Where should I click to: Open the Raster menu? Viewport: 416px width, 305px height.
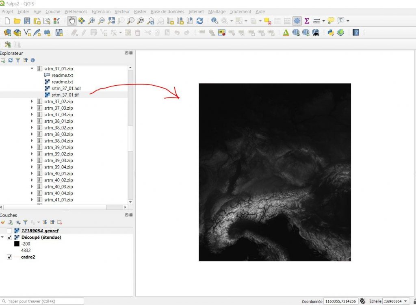140,12
